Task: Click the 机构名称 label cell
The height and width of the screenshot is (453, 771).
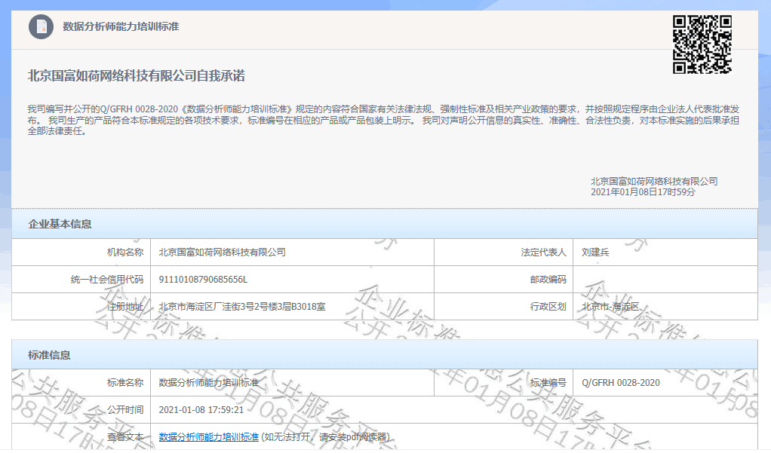Action: 81,252
